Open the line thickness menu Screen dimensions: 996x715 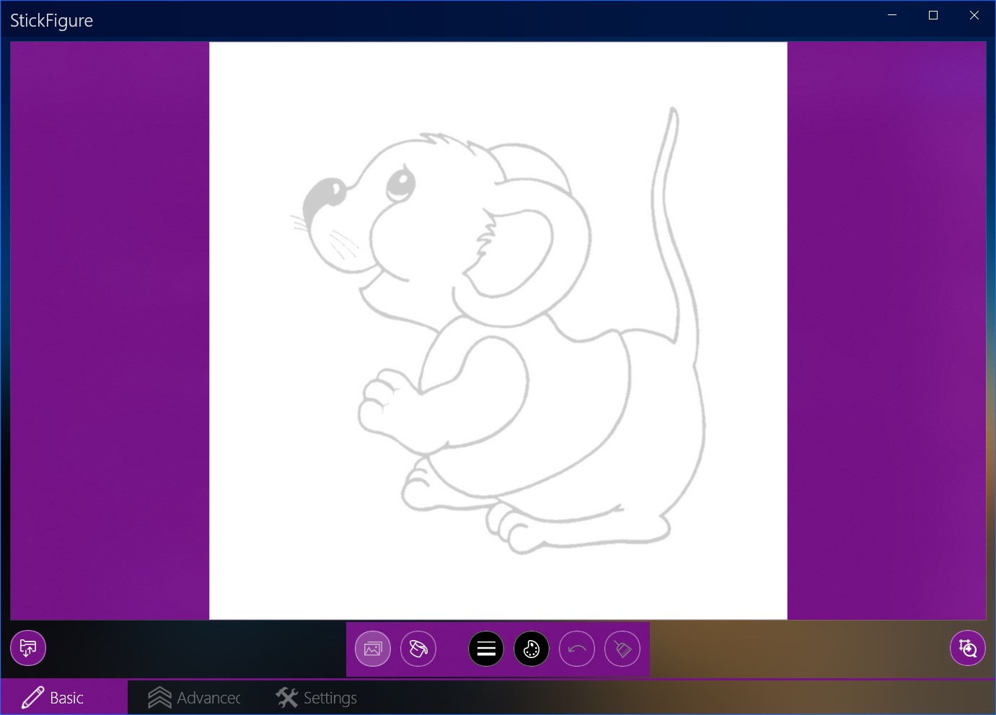click(x=486, y=649)
